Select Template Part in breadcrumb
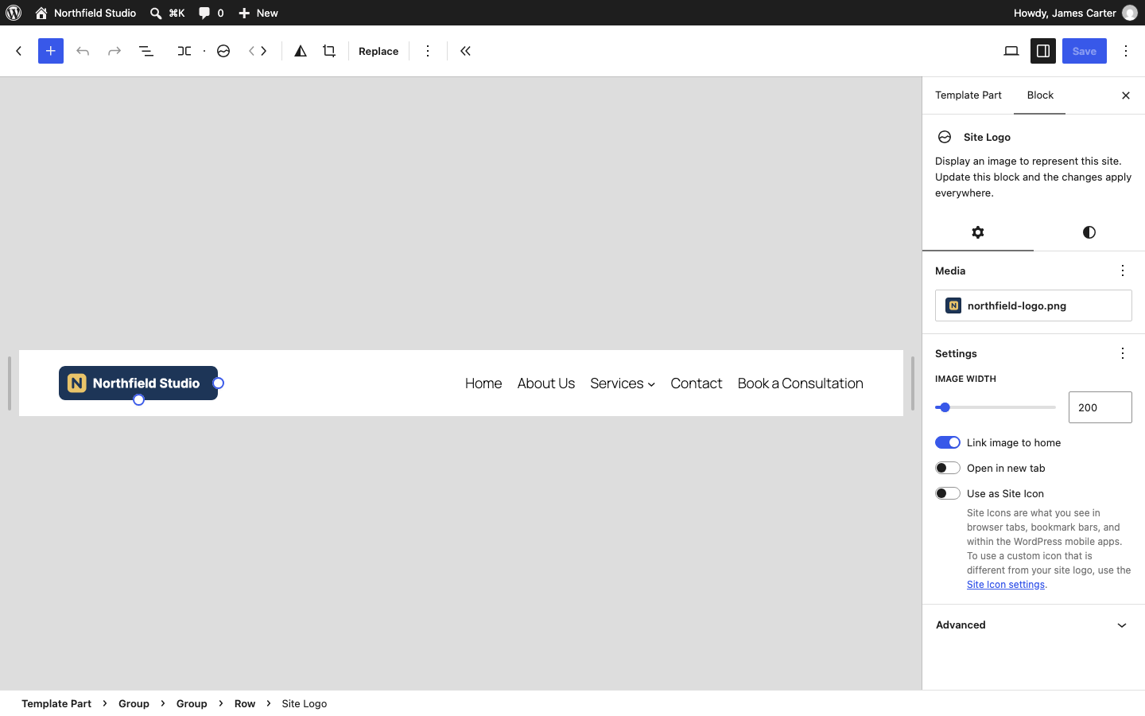The height and width of the screenshot is (716, 1145). [56, 703]
